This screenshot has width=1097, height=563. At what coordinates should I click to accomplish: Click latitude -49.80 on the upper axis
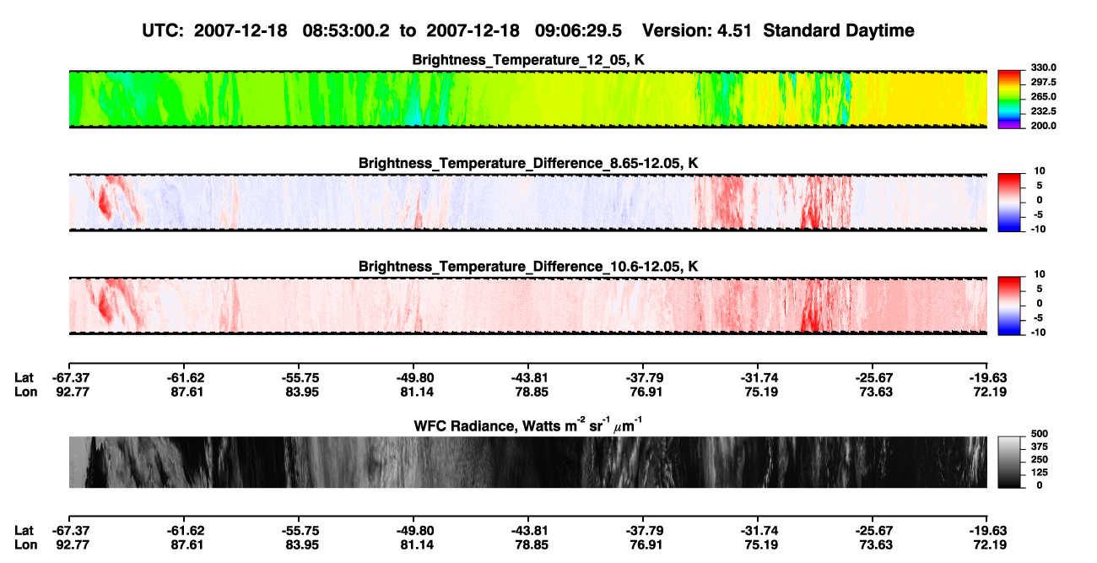point(413,377)
